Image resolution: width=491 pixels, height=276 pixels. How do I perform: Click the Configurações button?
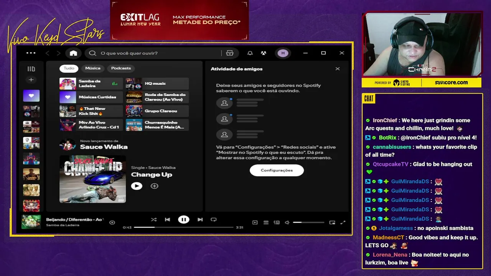277,170
